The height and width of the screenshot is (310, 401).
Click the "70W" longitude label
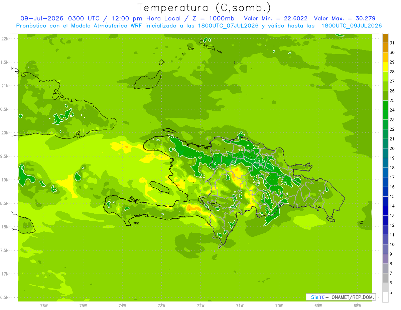click(x=279, y=306)
